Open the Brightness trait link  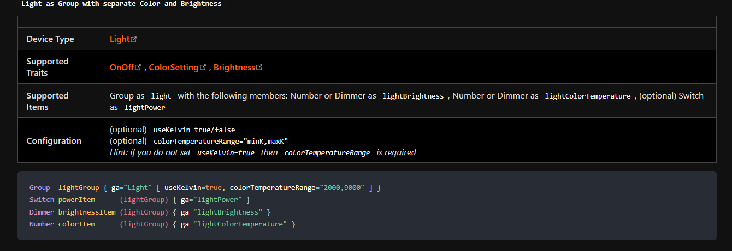234,68
